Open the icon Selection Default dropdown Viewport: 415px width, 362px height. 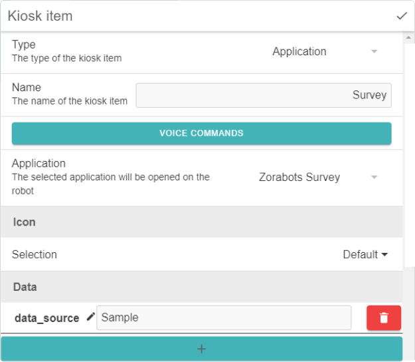pyautogui.click(x=365, y=255)
